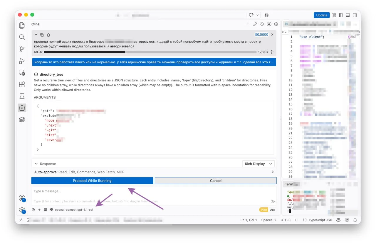Start a new Cline task with plus icon
Screen dimensions: 376x244
pos(248,24)
